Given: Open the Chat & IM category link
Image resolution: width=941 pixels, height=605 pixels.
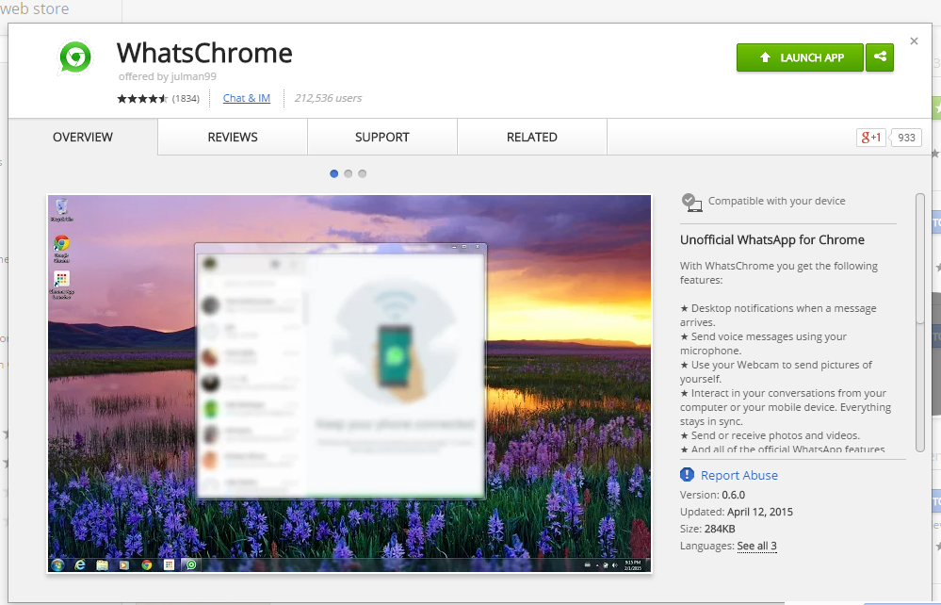Looking at the screenshot, I should [247, 98].
